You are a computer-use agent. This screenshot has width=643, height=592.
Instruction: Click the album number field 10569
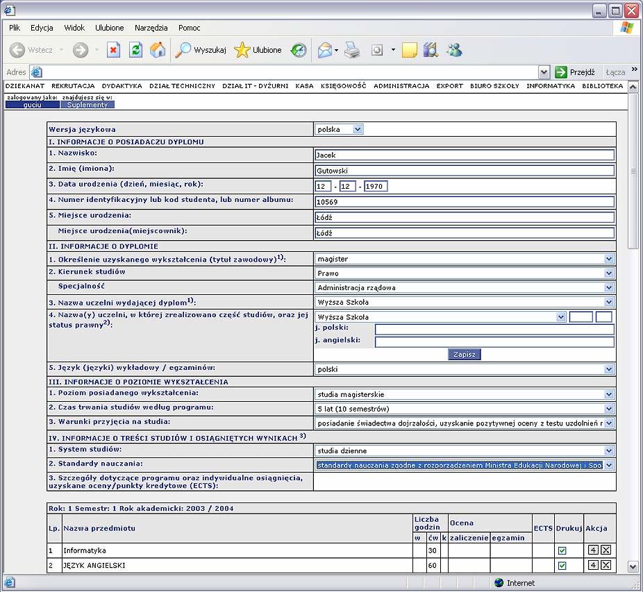[x=465, y=202]
